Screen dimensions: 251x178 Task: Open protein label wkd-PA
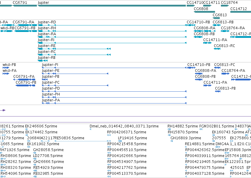10,71
